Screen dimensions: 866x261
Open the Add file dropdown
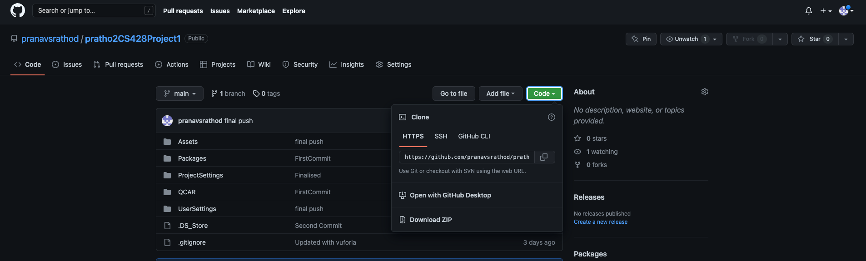[500, 94]
